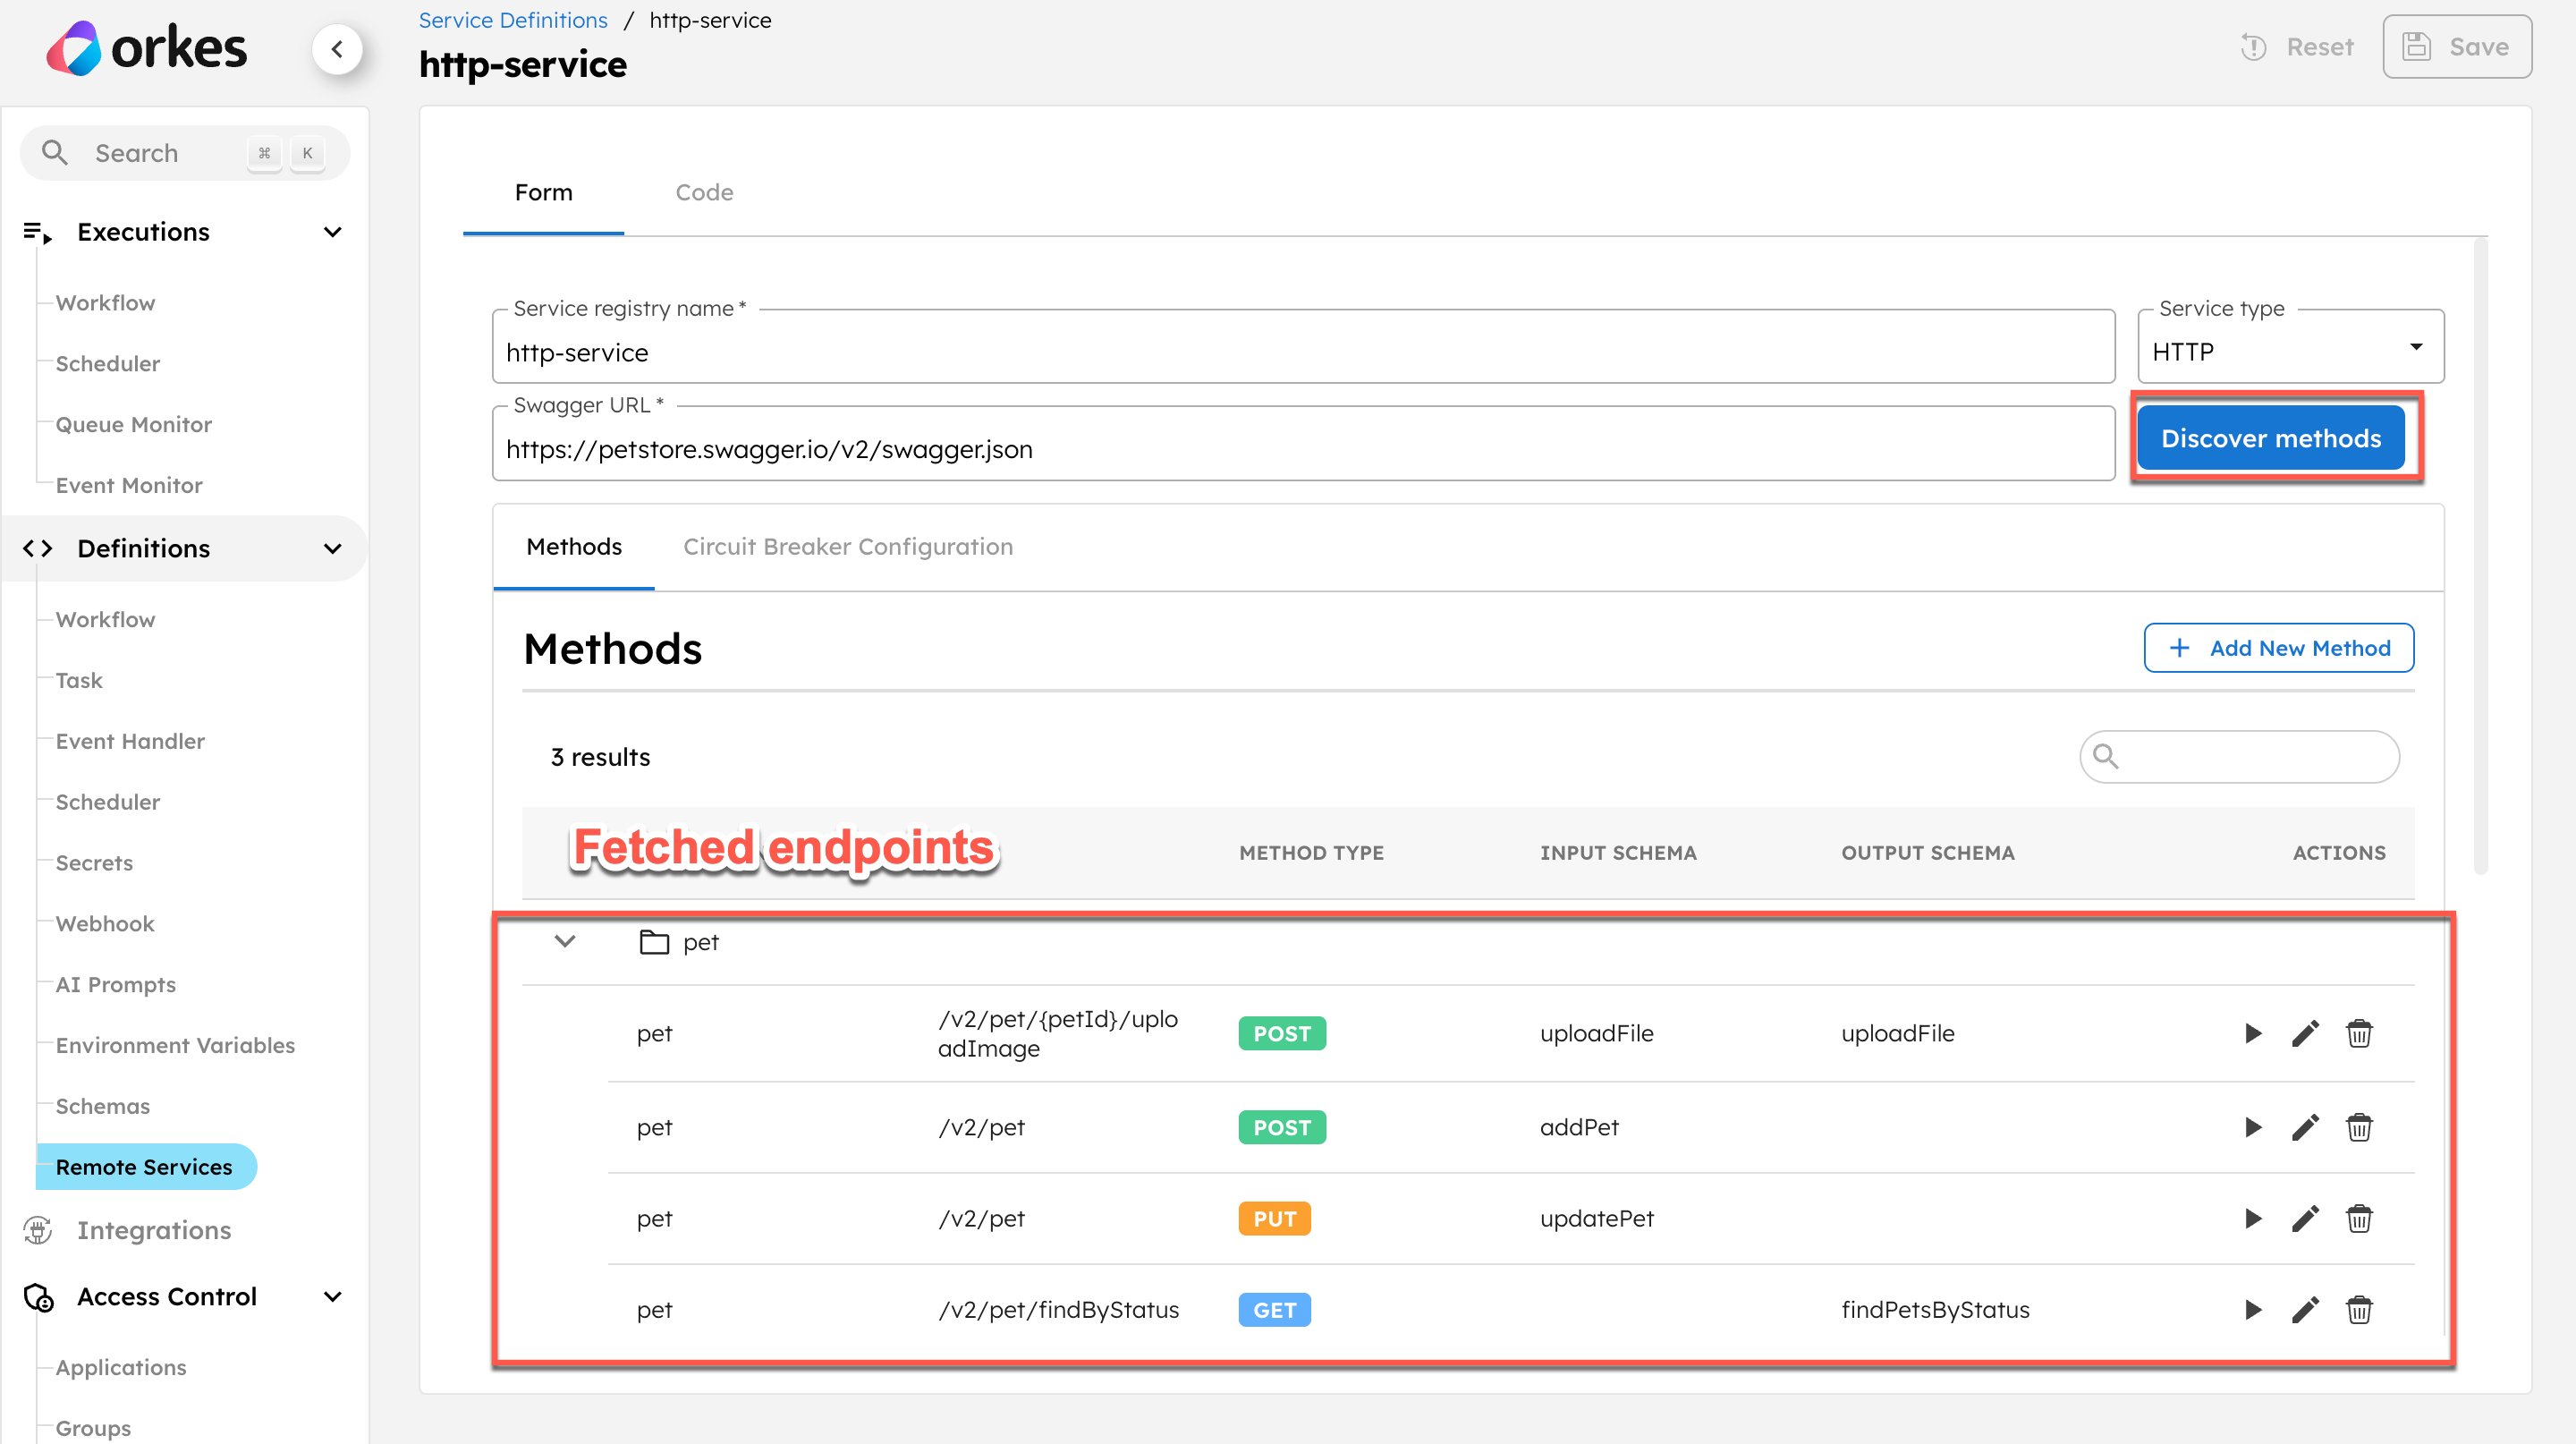
Task: Edit the findByStatus GET method
Action: 2305,1309
